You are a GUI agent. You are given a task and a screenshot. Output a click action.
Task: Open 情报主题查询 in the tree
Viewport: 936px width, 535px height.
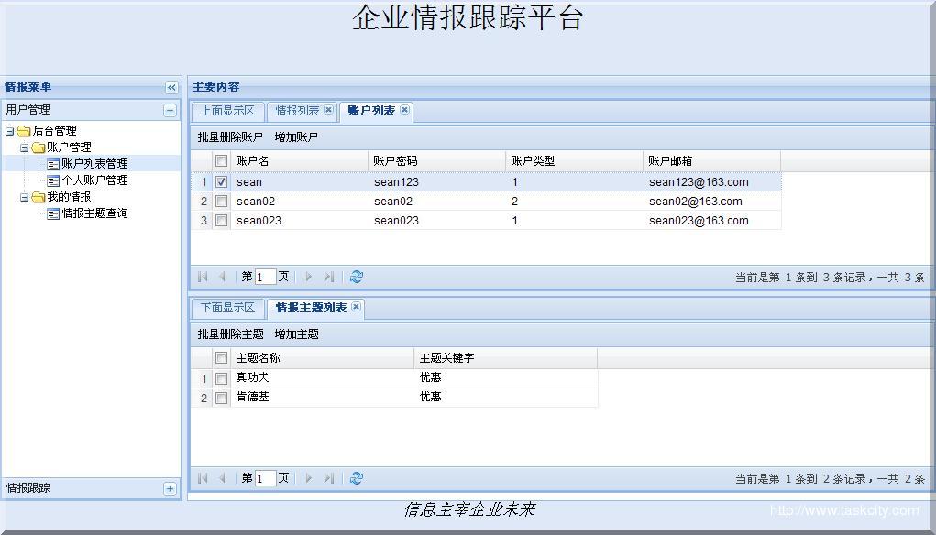coord(94,213)
